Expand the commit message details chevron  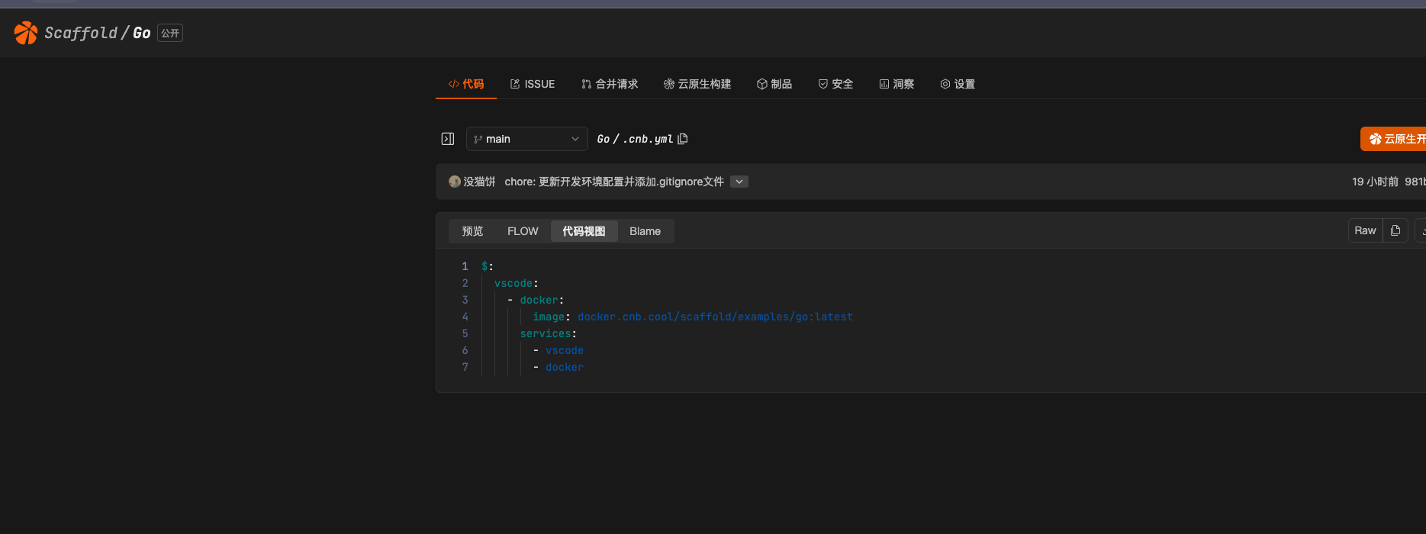tap(739, 182)
